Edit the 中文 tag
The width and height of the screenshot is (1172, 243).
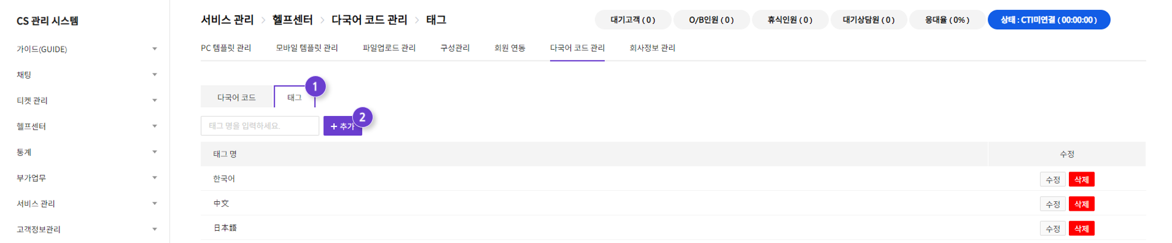coord(1053,204)
